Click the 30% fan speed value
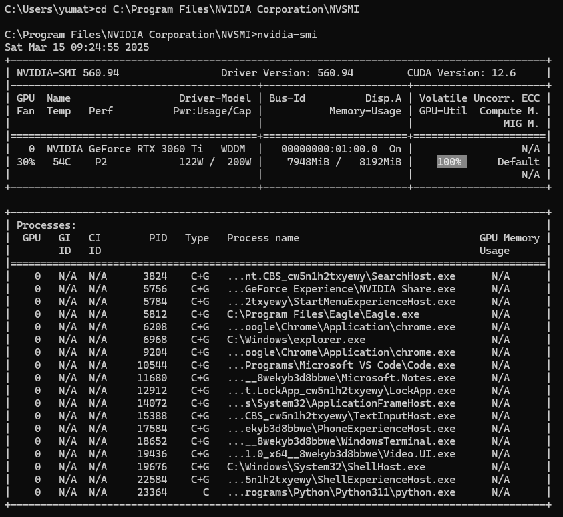Viewport: 563px width, 517px height. pos(24,162)
